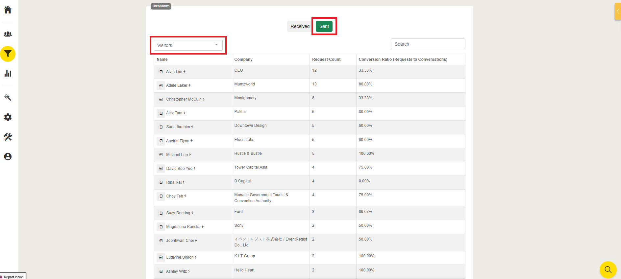
Task: Select the yellow funnel filter icon
Action: [x=8, y=54]
